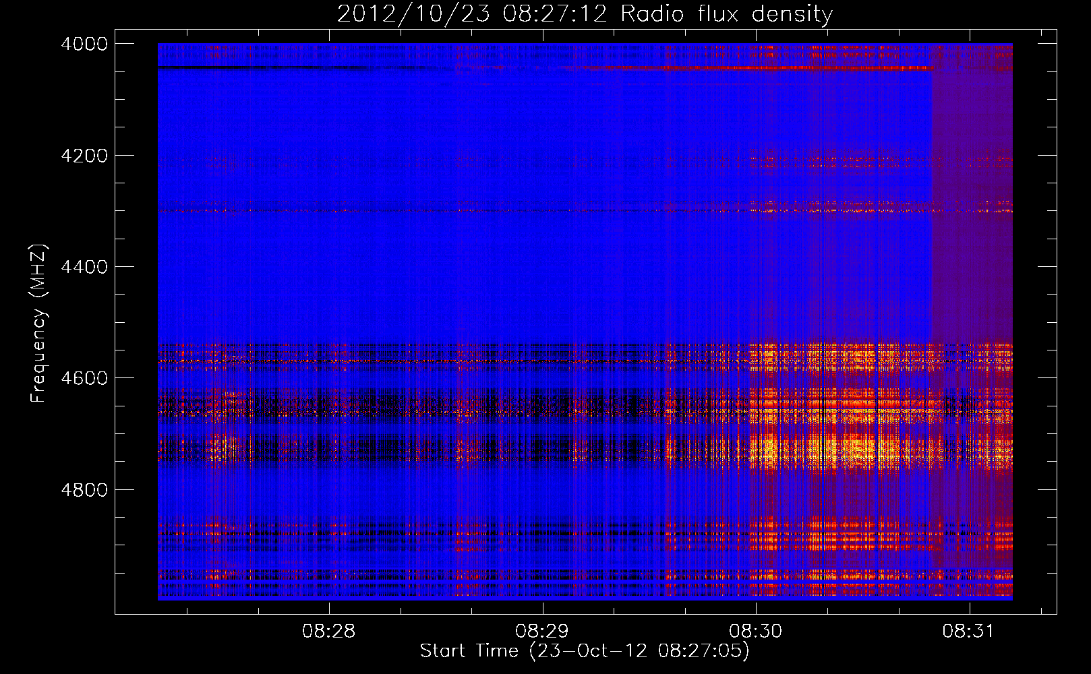
Task: Click the '08:28' time axis label
Action: pos(329,632)
